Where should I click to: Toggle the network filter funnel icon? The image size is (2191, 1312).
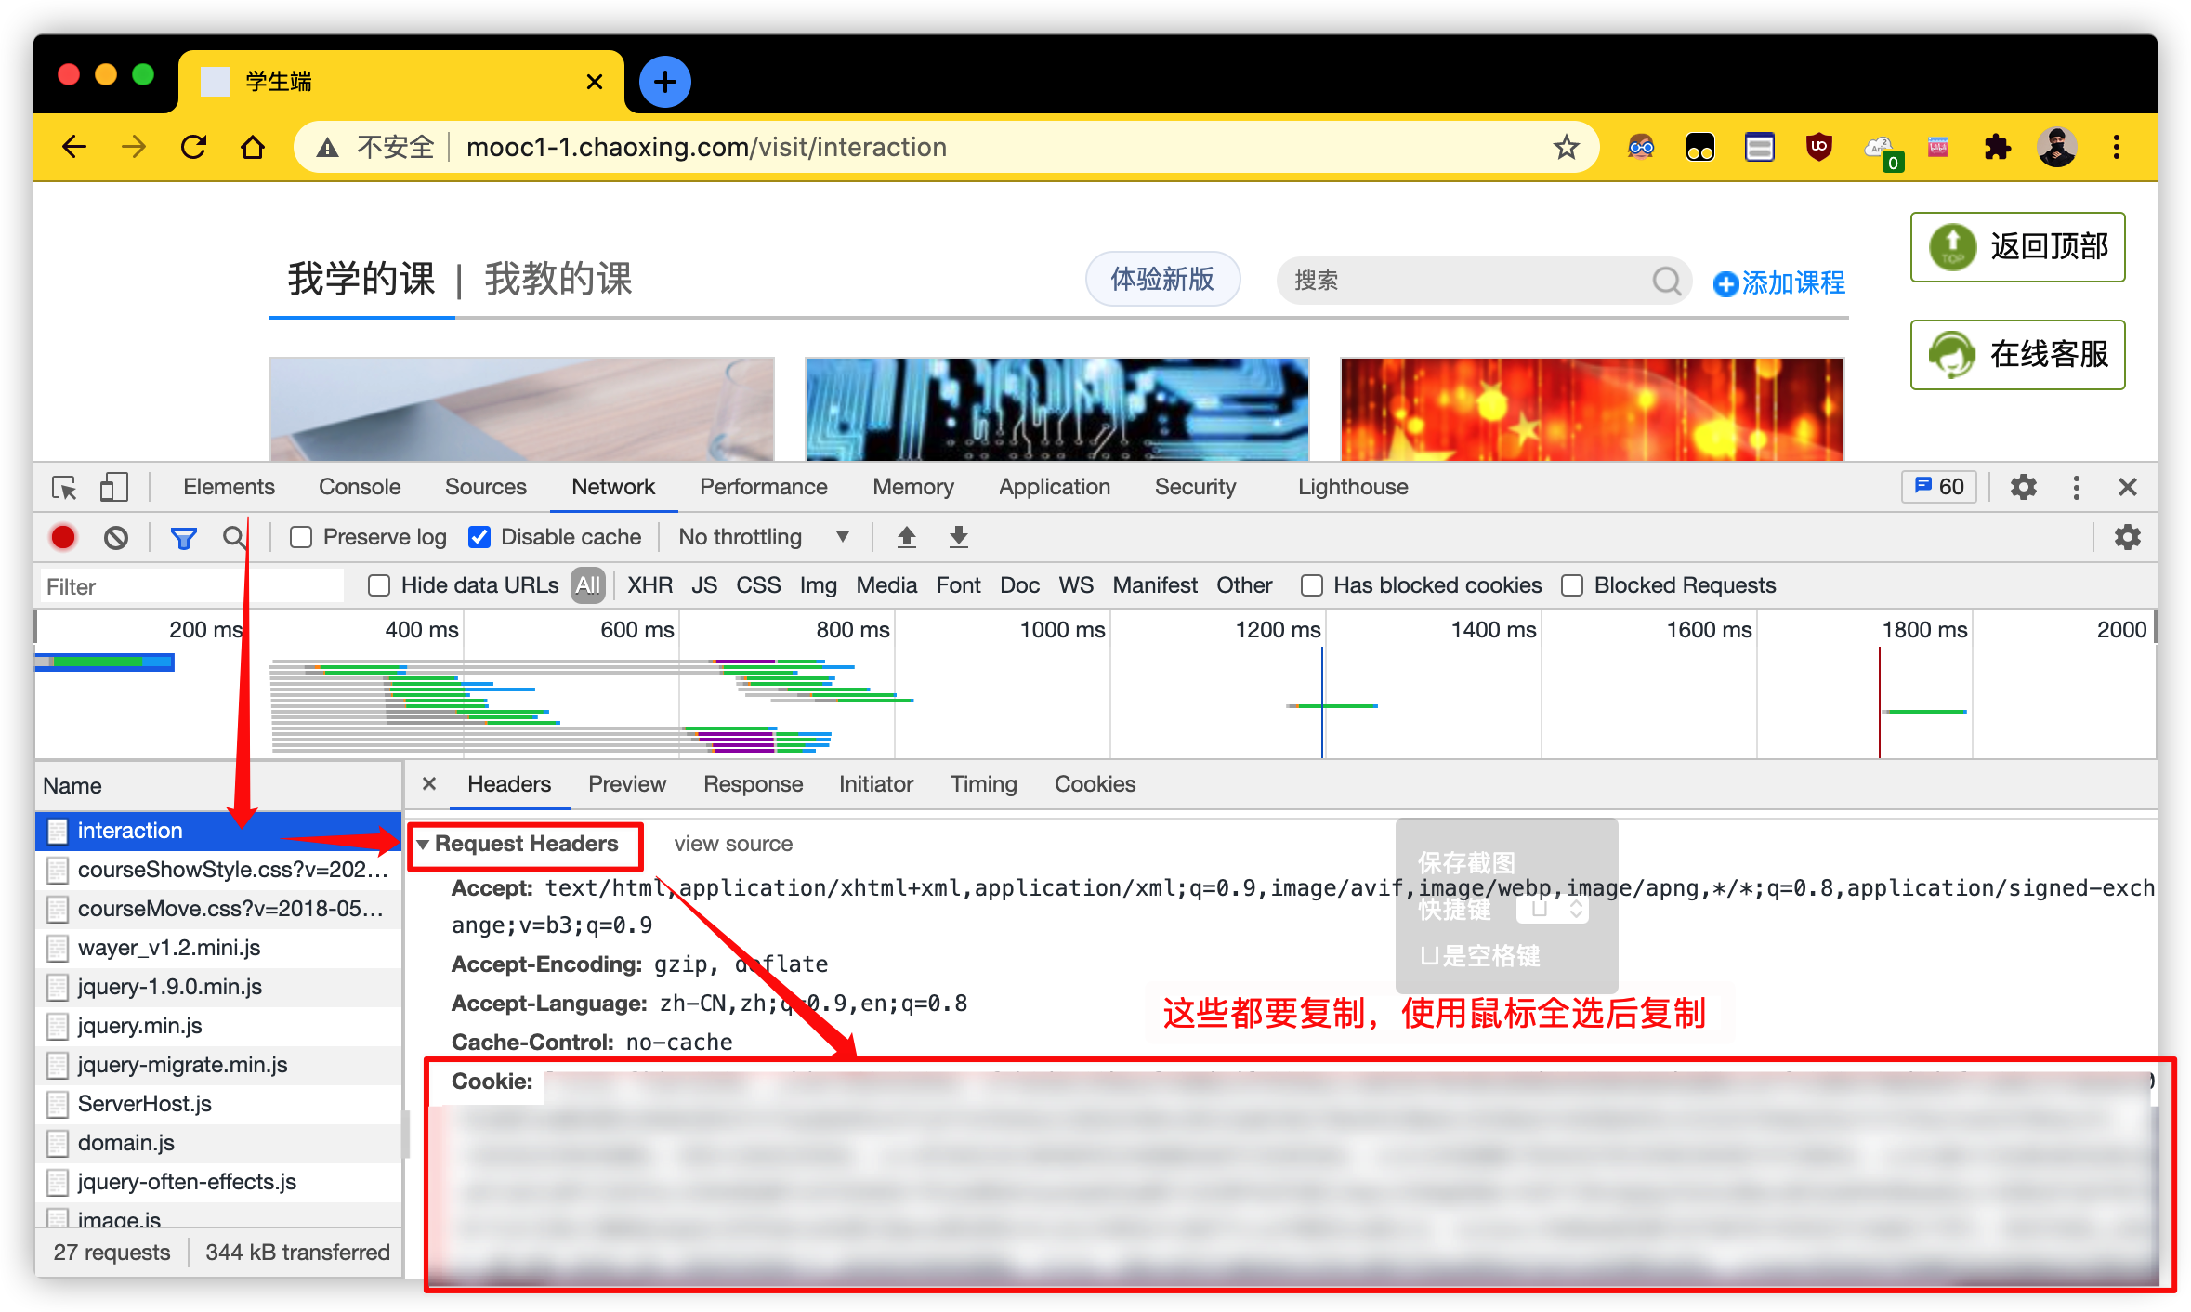[x=183, y=537]
